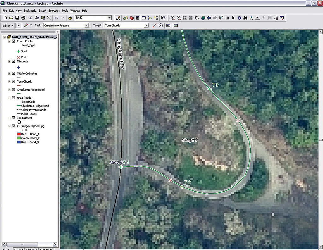The width and height of the screenshot is (323, 250).
Task: Open the Bookmarks menu
Action: (30, 11)
